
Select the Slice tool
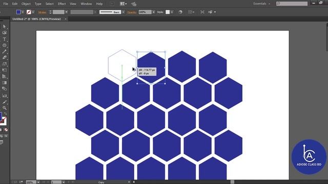click(5, 102)
